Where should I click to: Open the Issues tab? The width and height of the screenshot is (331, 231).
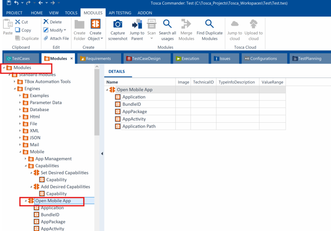pyautogui.click(x=225, y=59)
